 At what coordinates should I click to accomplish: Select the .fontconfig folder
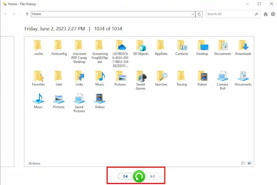(x=59, y=48)
